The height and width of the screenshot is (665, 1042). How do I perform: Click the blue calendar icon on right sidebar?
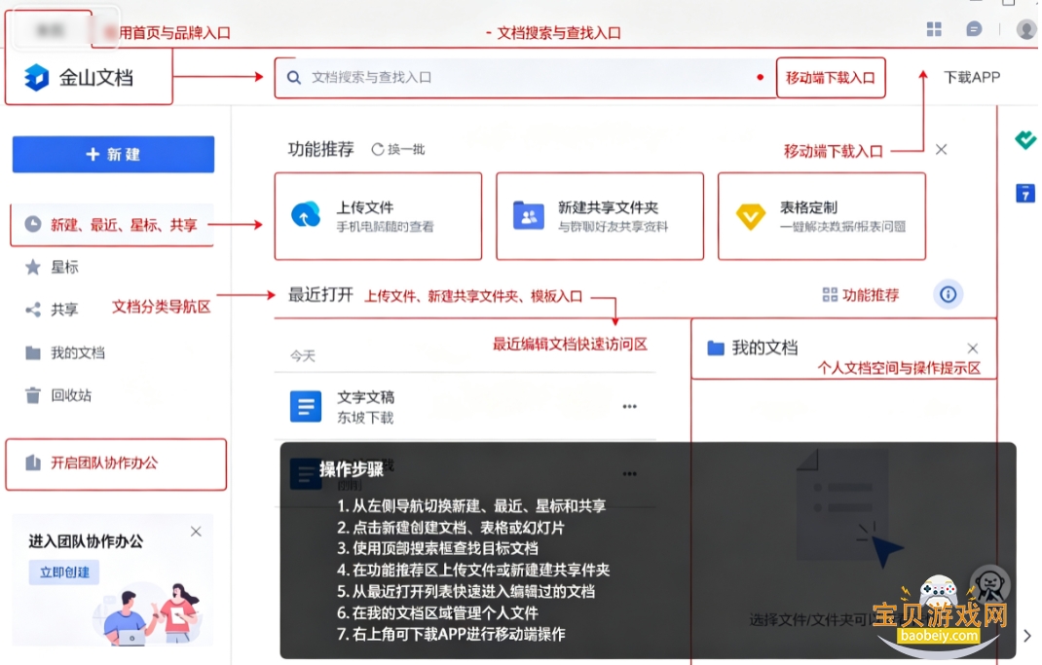pos(1025,193)
